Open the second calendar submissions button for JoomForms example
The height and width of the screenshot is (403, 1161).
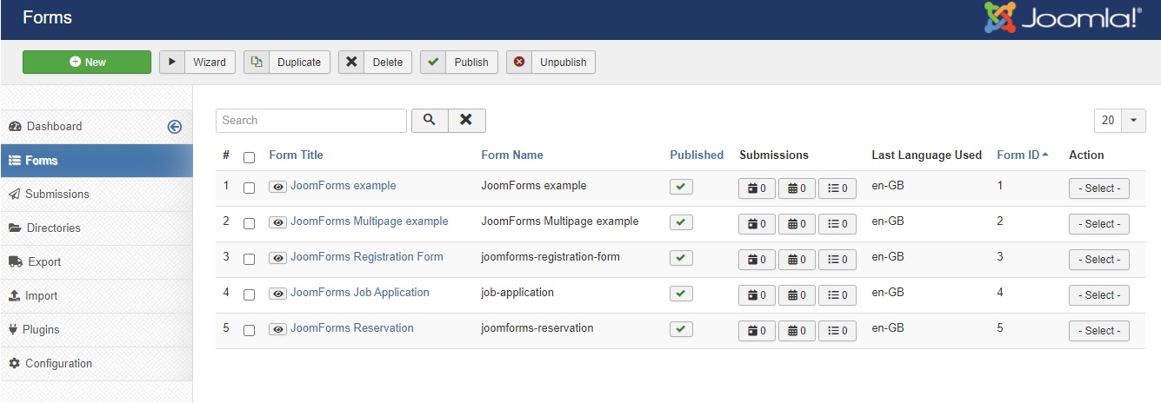tap(797, 188)
